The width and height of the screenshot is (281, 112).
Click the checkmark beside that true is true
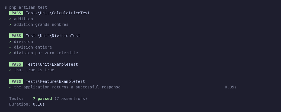tap(10, 70)
